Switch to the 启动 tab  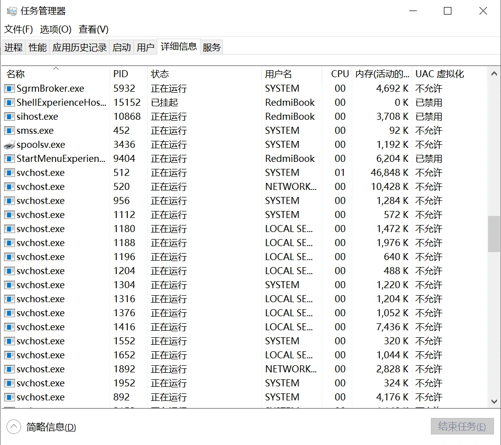pyautogui.click(x=121, y=47)
